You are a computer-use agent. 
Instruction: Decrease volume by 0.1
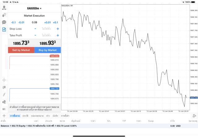13,22
